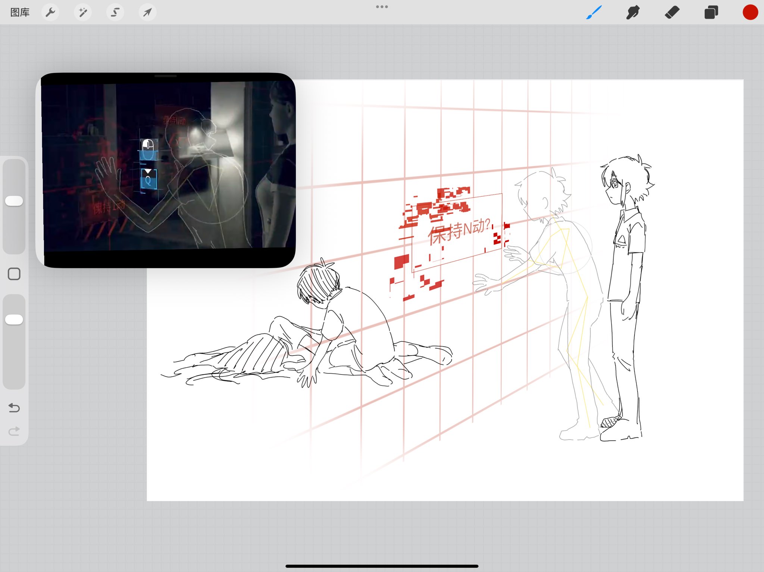Open the red color swatch picker

click(x=750, y=12)
